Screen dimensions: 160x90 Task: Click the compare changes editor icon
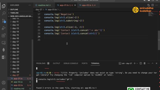point(148,5)
